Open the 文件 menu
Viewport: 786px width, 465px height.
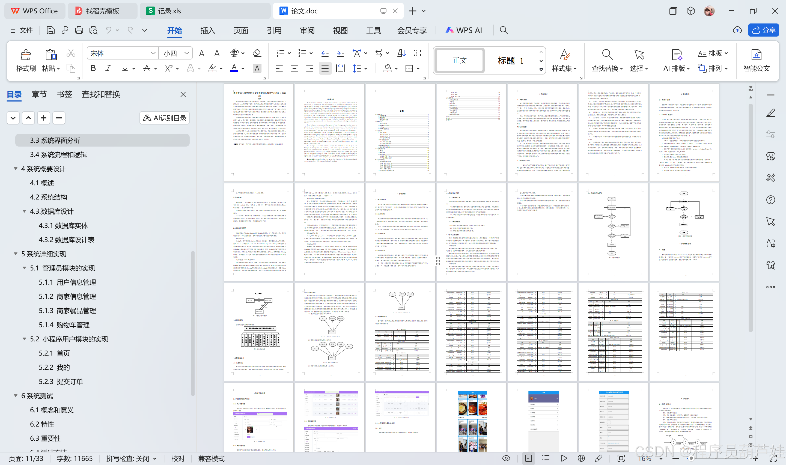click(x=22, y=30)
